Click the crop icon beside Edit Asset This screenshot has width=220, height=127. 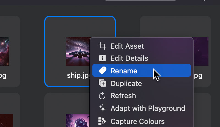102,46
